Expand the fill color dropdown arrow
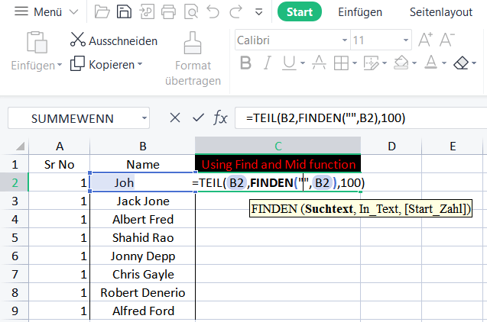Viewport: 487px width, 322px height. [x=414, y=63]
